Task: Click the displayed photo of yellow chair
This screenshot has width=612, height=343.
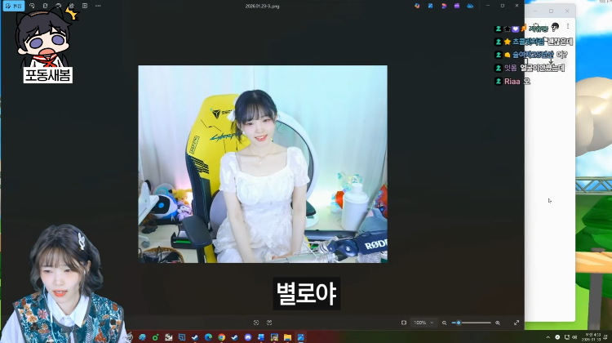Action: pyautogui.click(x=263, y=164)
